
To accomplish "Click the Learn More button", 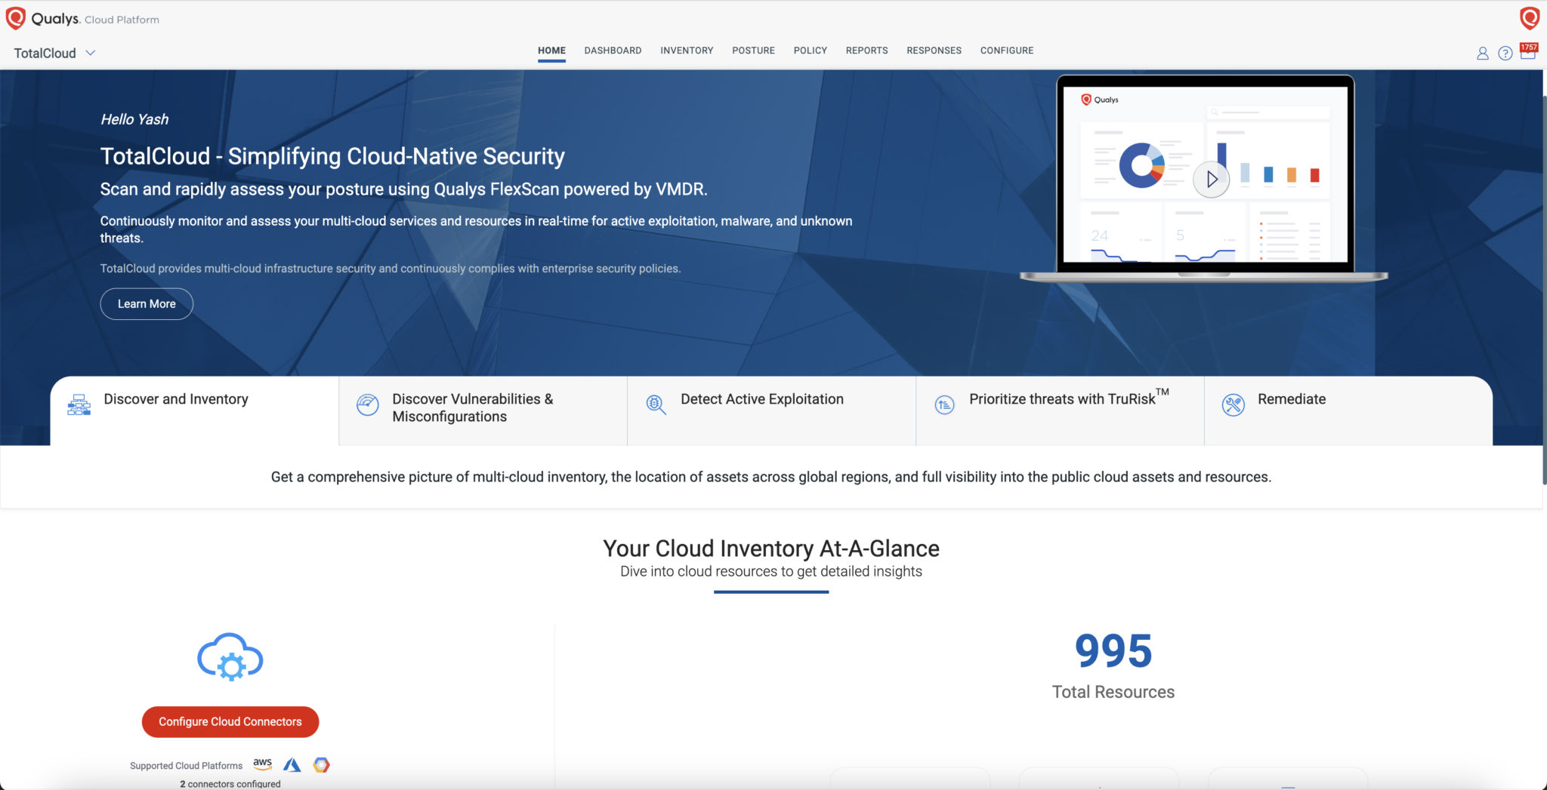I will [147, 303].
